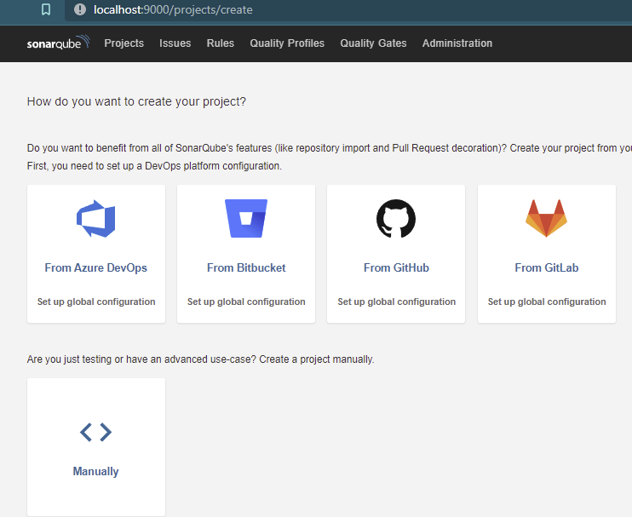
Task: Click the bookmark icon by address bar
Action: click(x=46, y=9)
